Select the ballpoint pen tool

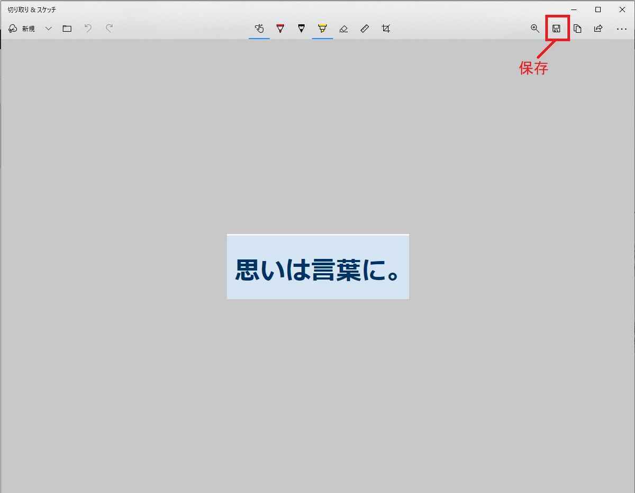click(280, 29)
